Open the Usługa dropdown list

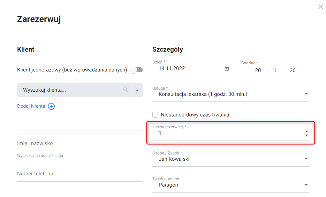click(306, 94)
